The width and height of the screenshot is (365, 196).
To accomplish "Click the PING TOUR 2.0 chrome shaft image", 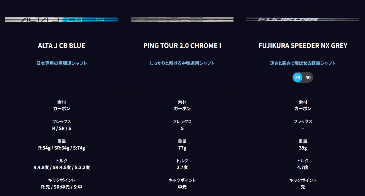I will pos(182,20).
